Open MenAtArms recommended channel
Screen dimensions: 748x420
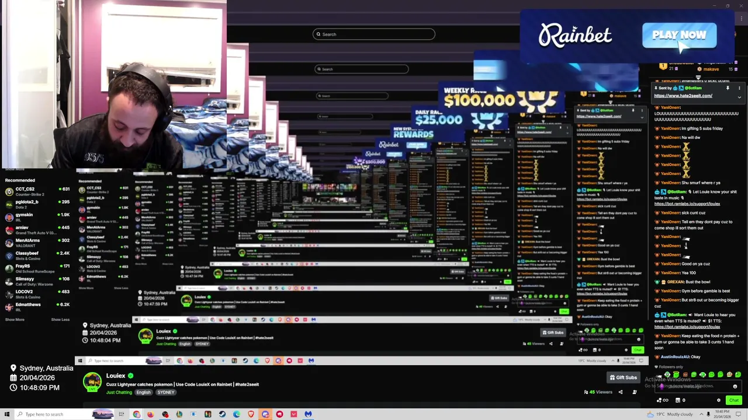[x=37, y=243]
